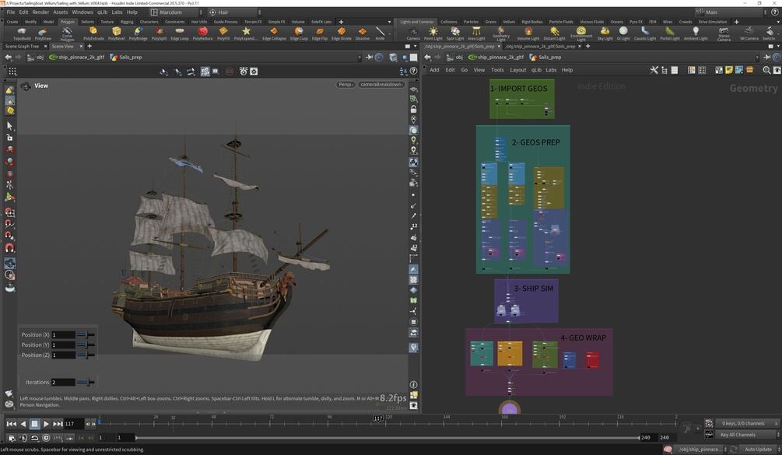The width and height of the screenshot is (782, 455).
Task: Select the Edge Flip tool
Action: (x=320, y=33)
